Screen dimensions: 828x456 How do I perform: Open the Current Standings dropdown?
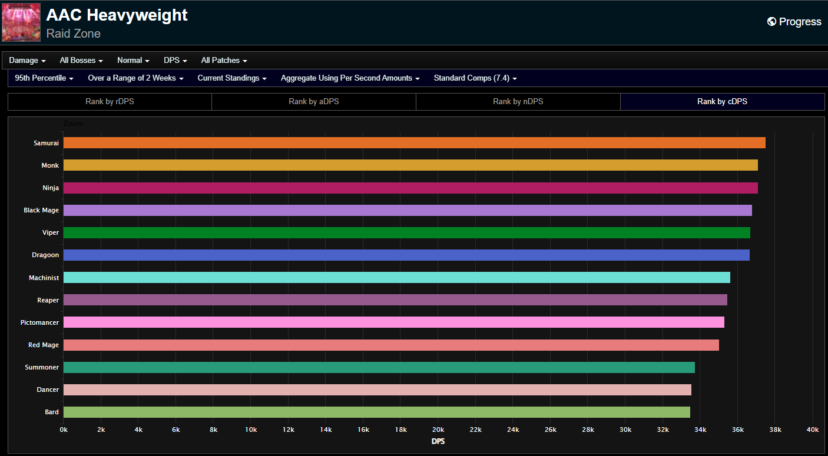point(232,78)
